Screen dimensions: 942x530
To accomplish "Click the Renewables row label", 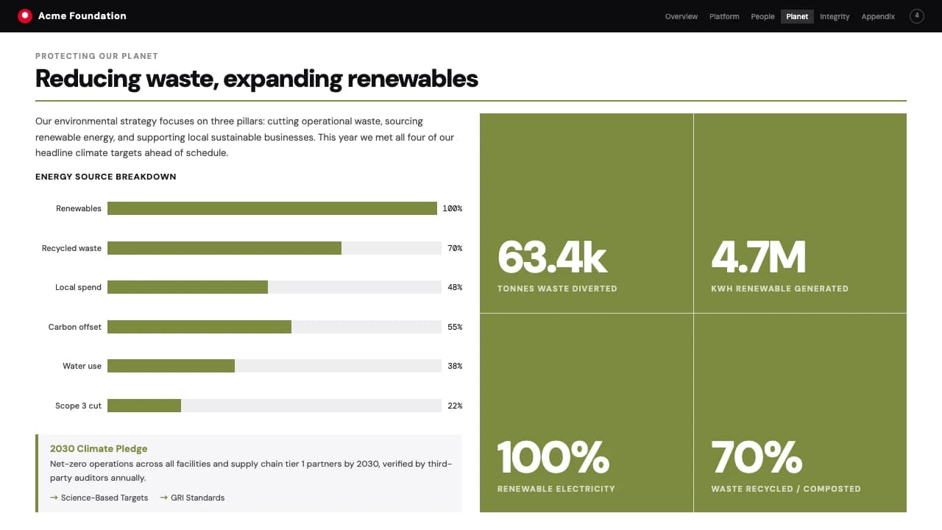I will pyautogui.click(x=79, y=208).
